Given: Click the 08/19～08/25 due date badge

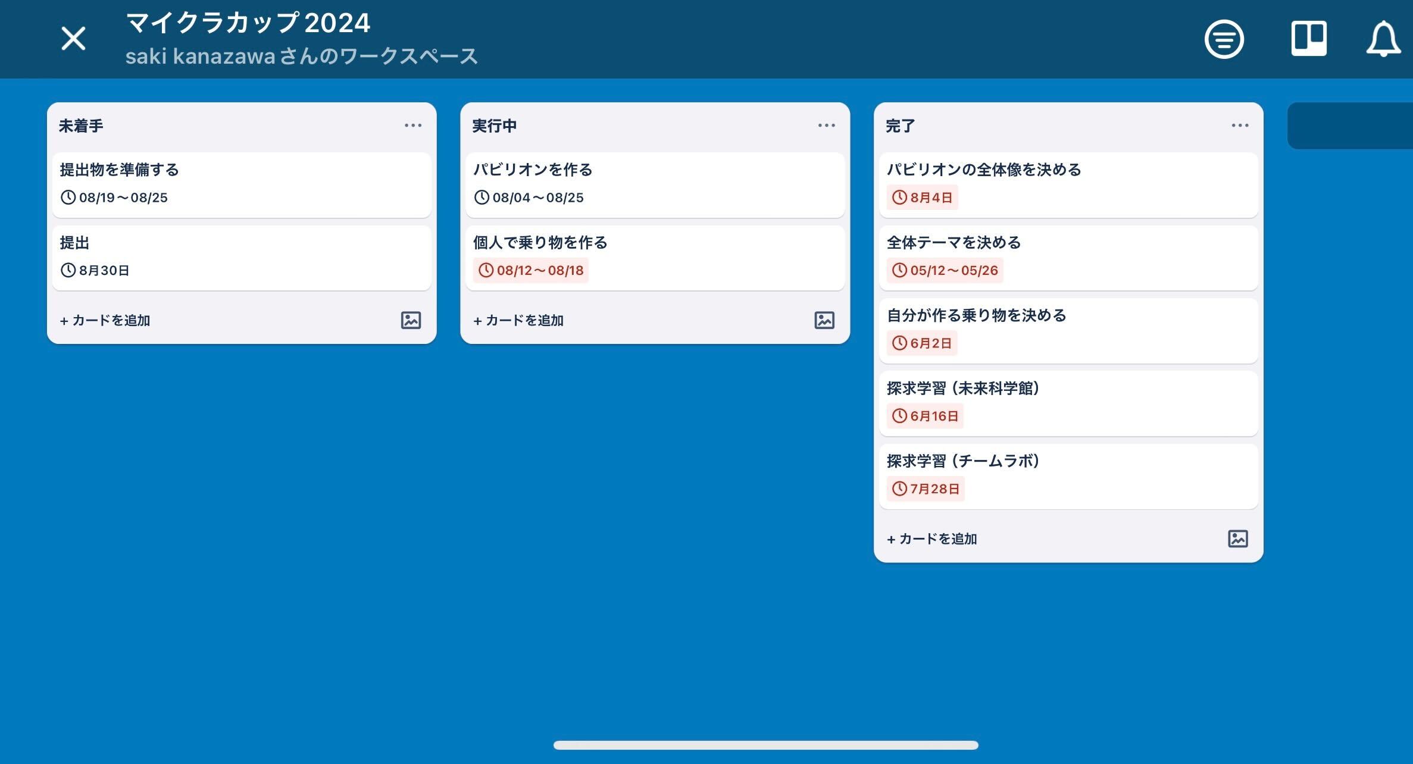Looking at the screenshot, I should tap(114, 198).
